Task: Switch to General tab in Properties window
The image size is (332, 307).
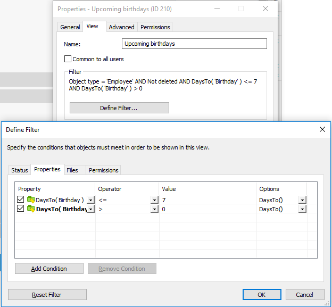Action: 70,27
